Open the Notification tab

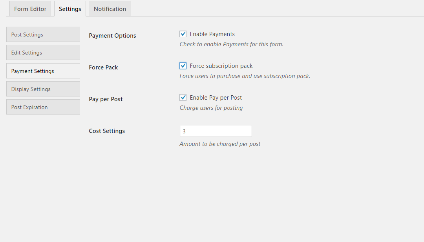[x=110, y=9]
